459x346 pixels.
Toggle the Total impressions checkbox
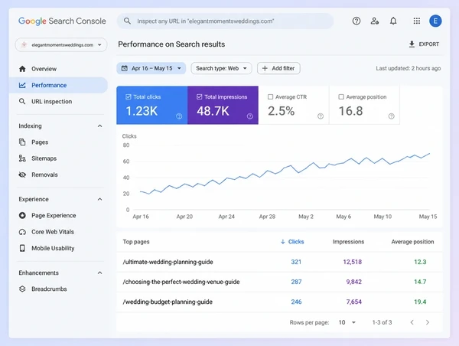(200, 97)
